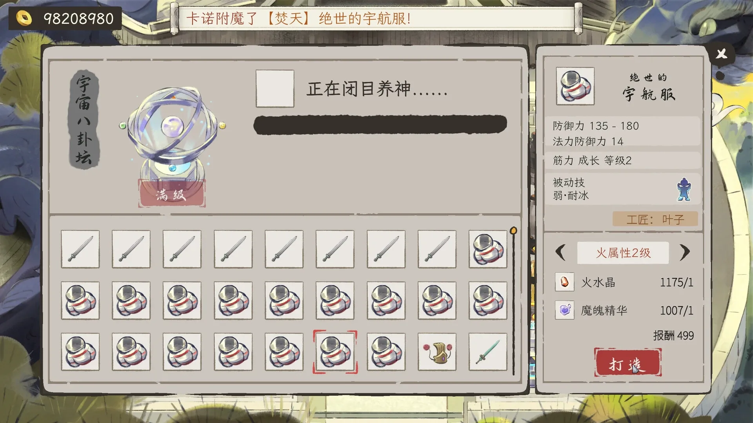The height and width of the screenshot is (423, 753).
Task: Click the 魔魄精华 essence material icon
Action: tap(564, 310)
